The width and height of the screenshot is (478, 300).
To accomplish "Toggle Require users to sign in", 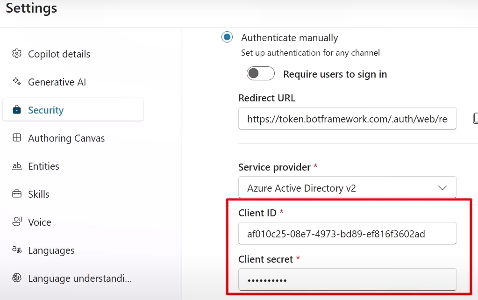I will [x=261, y=73].
